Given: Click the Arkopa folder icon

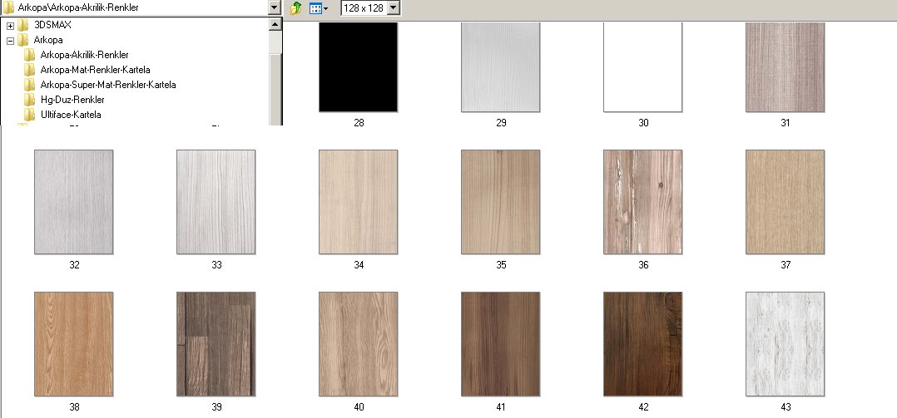Looking at the screenshot, I should [23, 40].
